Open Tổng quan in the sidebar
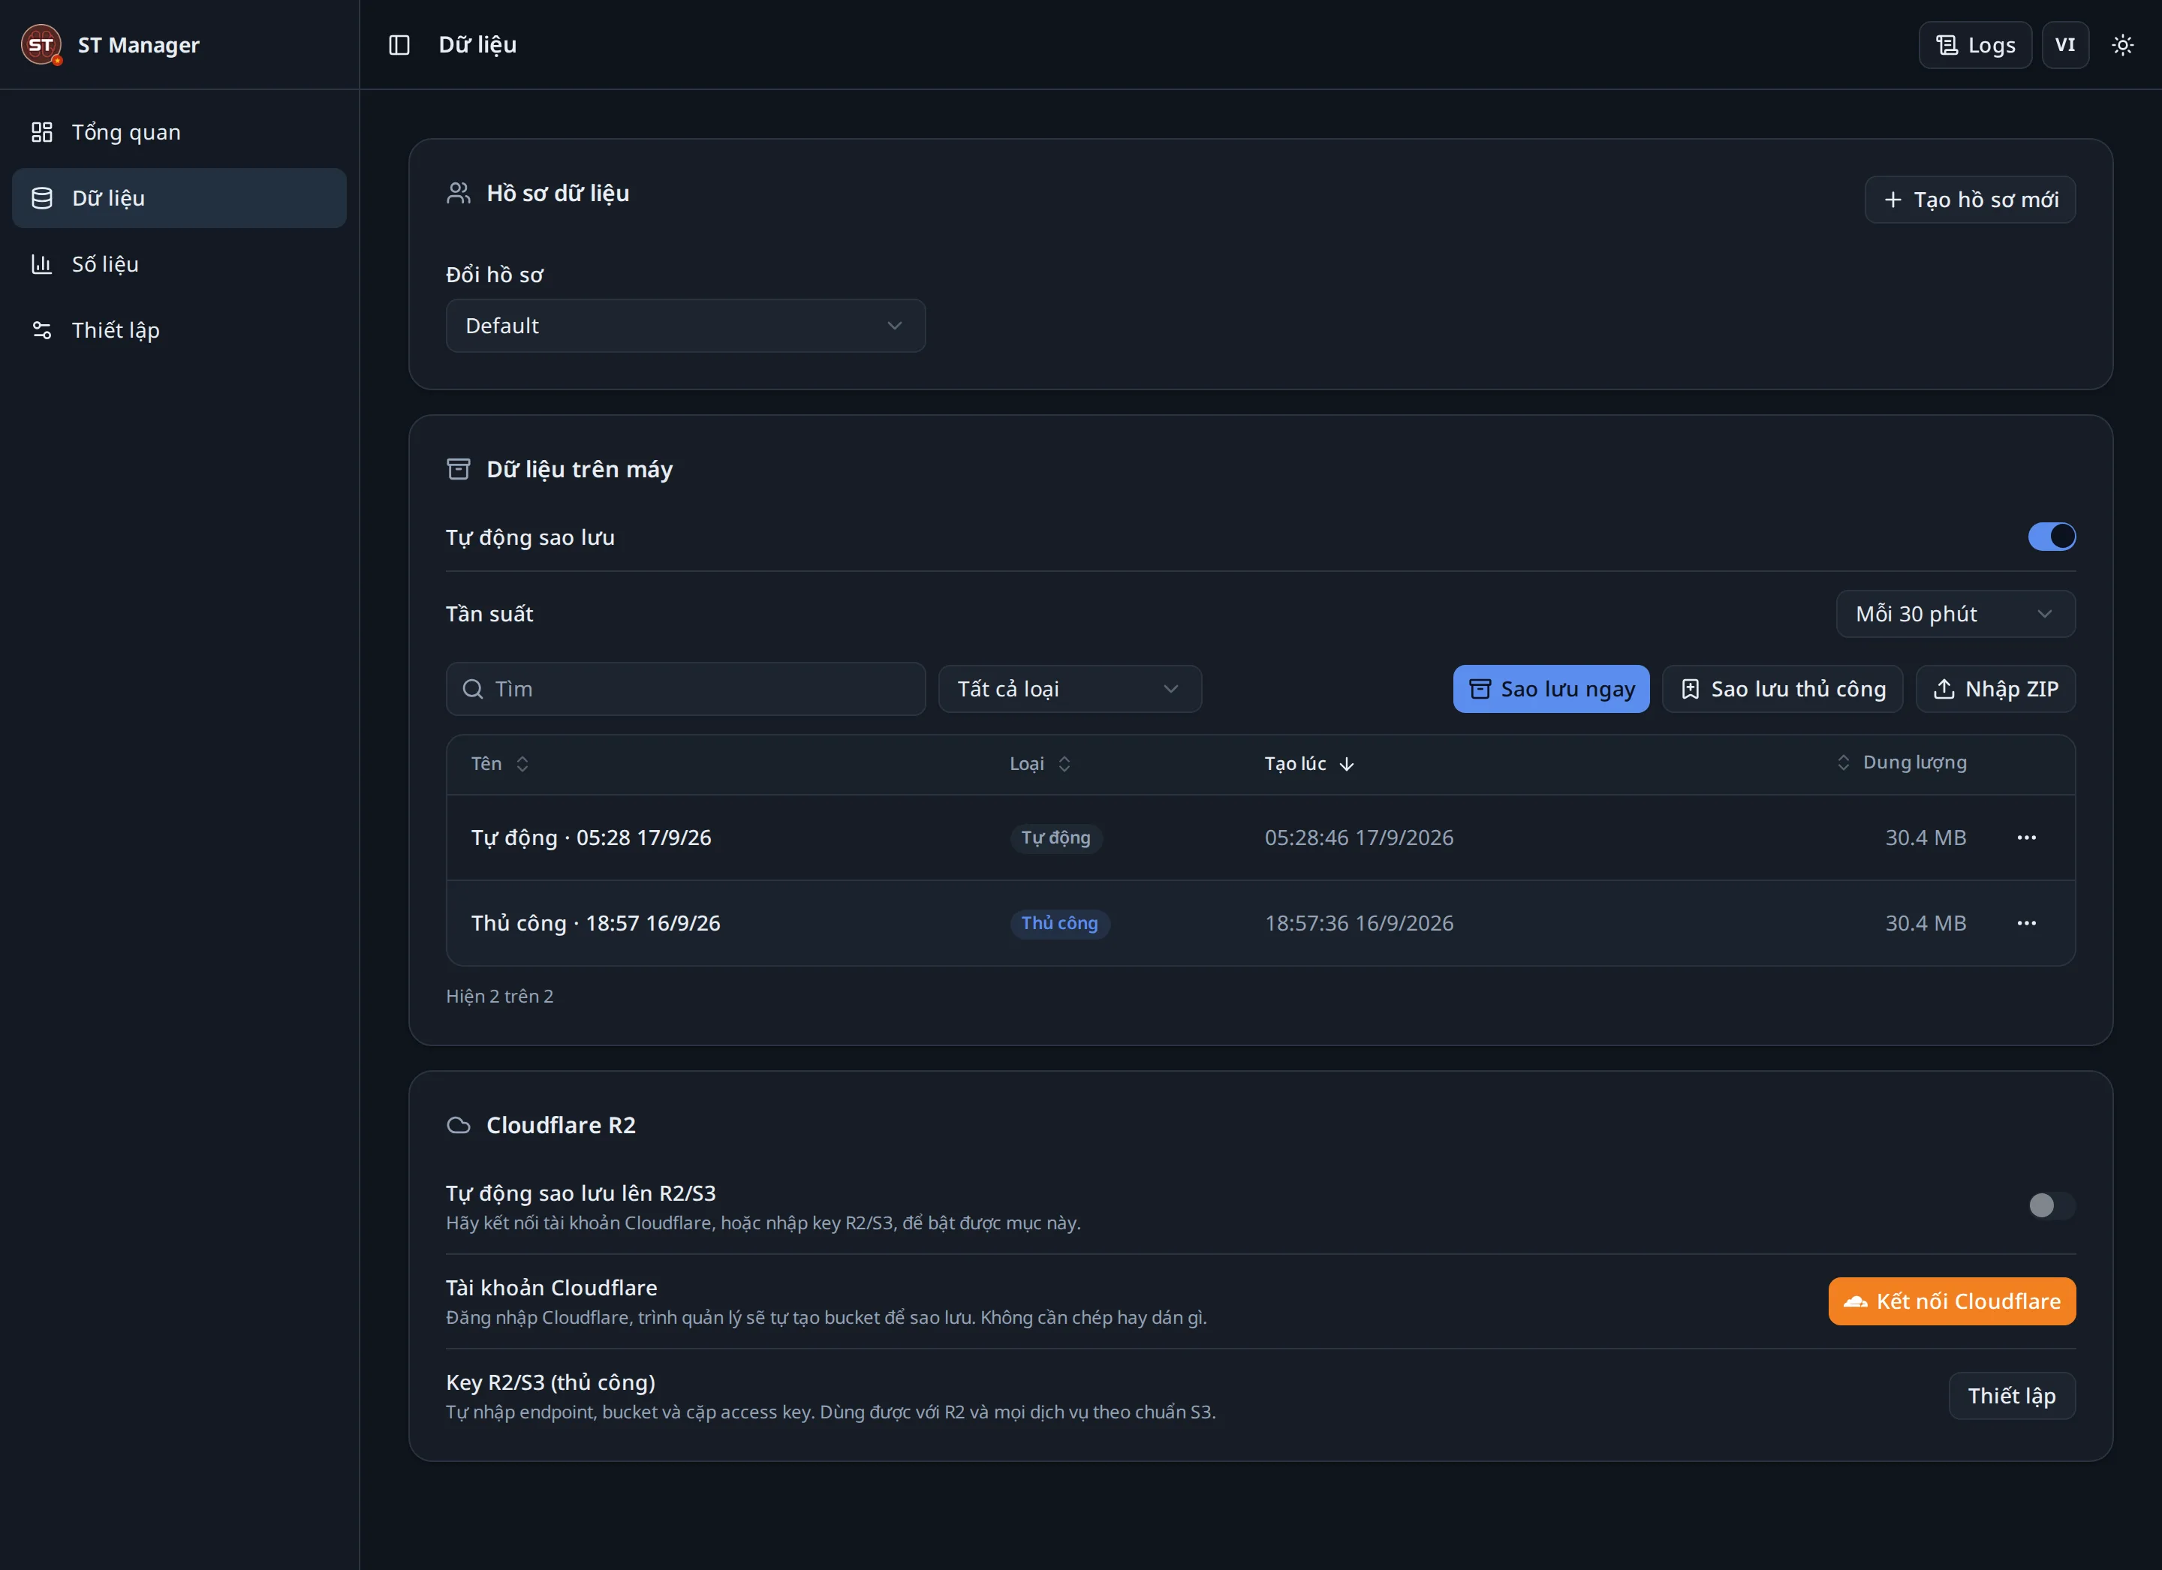The width and height of the screenshot is (2162, 1570). 179,131
